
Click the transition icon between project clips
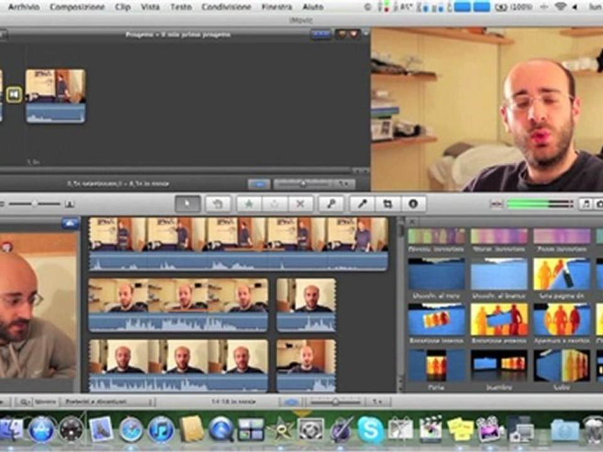(x=14, y=95)
